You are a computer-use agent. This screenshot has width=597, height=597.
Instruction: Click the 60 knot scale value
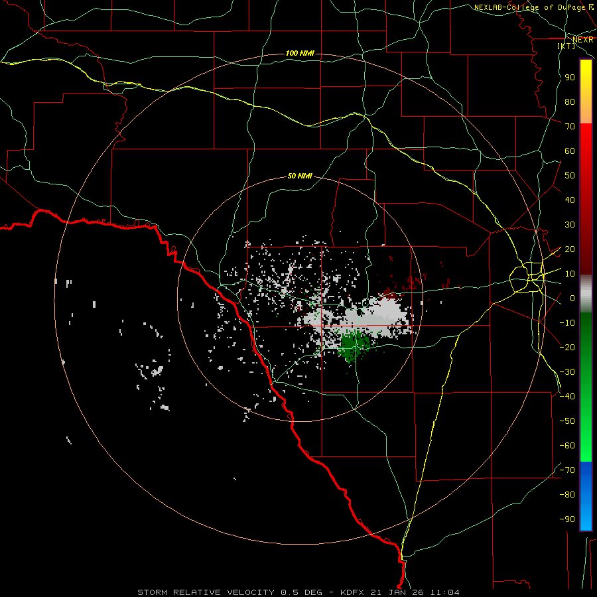click(570, 151)
